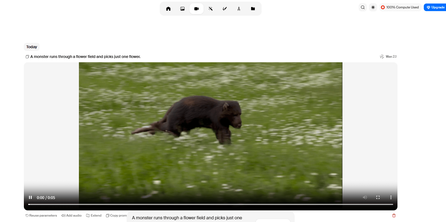The height and width of the screenshot is (222, 446).
Task: Enter fullscreen video mode
Action: click(x=378, y=197)
